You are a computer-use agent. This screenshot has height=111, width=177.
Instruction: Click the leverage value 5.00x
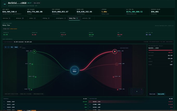(104, 12)
